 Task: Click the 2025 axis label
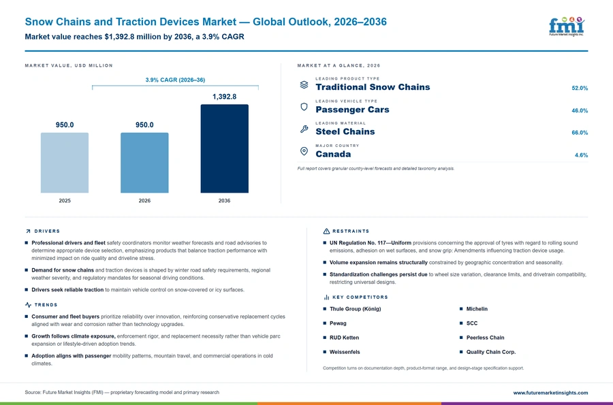(x=65, y=201)
